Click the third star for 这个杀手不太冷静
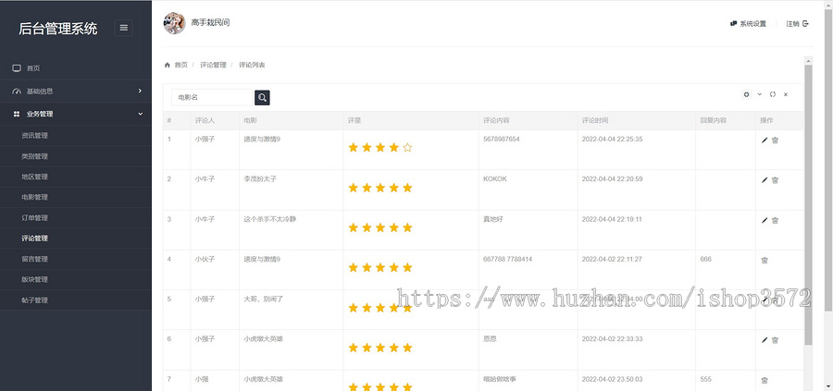This screenshot has width=833, height=391. 380,227
